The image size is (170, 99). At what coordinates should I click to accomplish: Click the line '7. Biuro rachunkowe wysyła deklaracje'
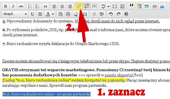(x=61, y=44)
